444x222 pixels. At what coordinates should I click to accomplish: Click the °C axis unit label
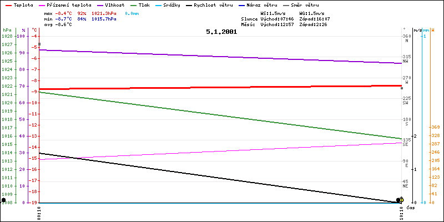coord(35,29)
